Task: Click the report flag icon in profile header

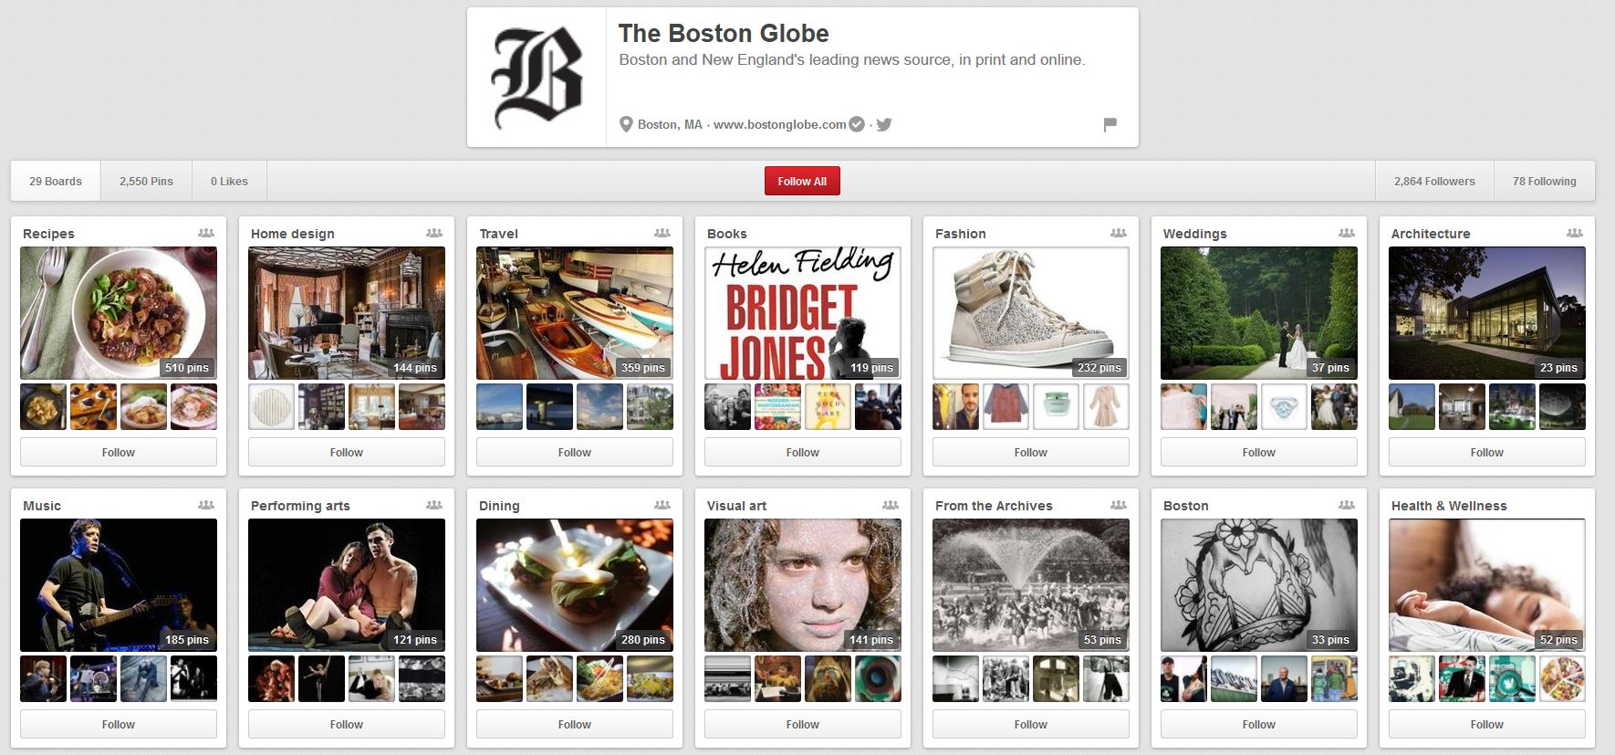Action: [1110, 124]
